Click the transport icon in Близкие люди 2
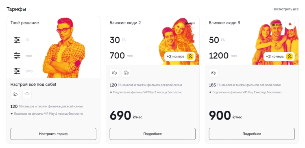Viewport: 305px width, 148px height. 126,73
